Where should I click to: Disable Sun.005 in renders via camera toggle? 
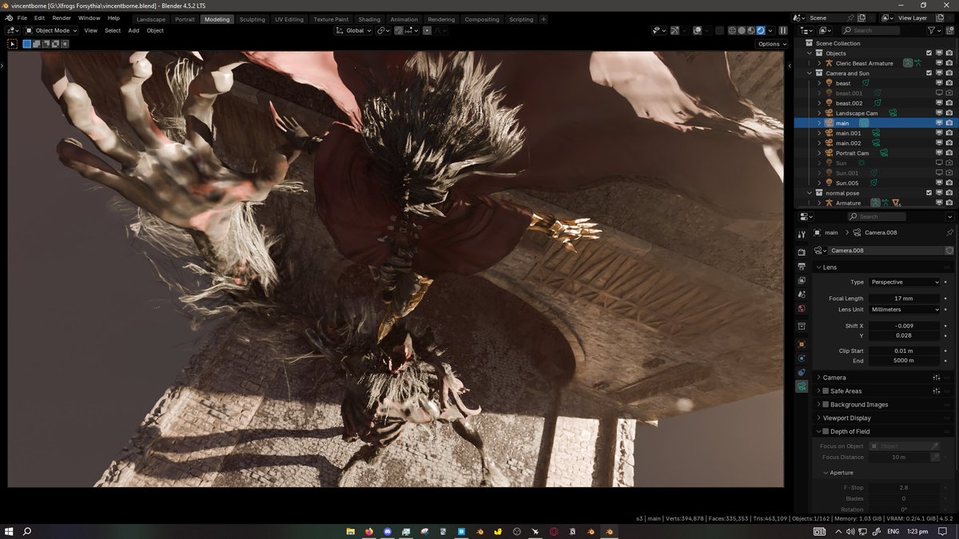click(x=949, y=182)
